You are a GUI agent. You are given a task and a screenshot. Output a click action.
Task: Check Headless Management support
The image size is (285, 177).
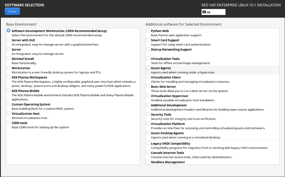click(148, 162)
